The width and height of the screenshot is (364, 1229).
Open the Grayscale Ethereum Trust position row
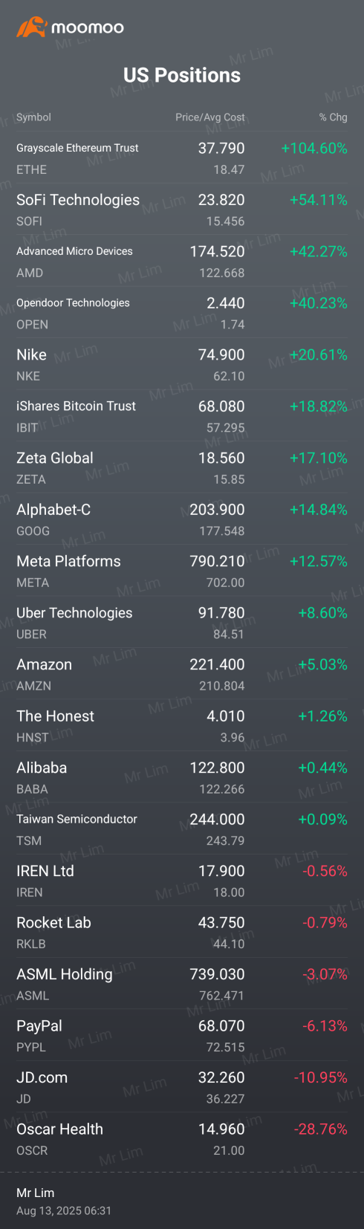pos(182,158)
